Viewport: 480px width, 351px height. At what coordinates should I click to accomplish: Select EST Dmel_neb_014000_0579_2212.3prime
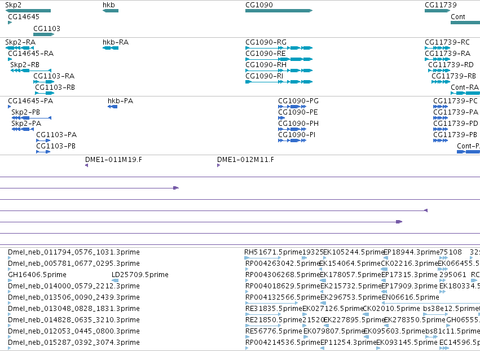(74, 286)
